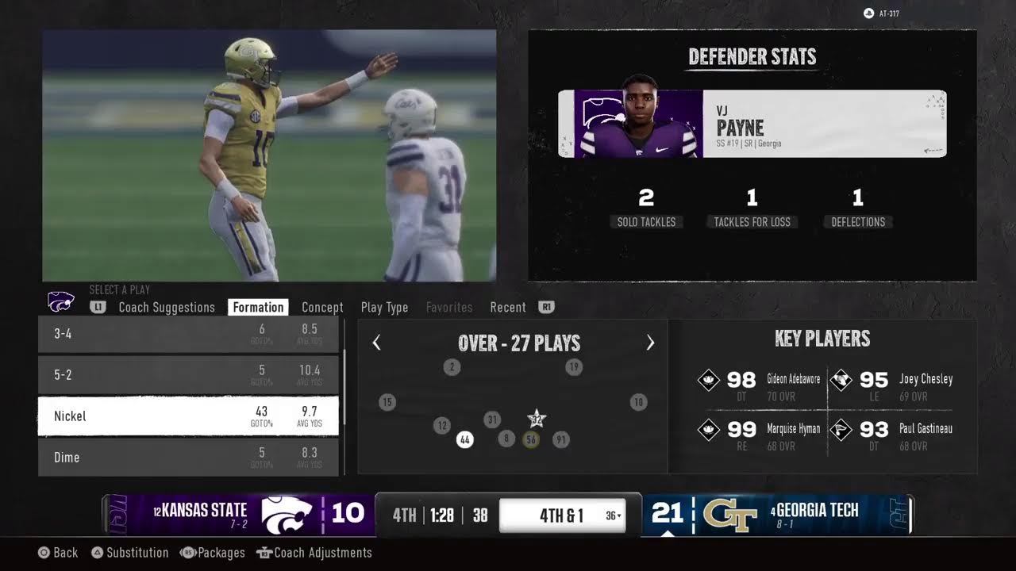The image size is (1016, 571).
Task: Select defender marker number 12
Action: coord(442,426)
